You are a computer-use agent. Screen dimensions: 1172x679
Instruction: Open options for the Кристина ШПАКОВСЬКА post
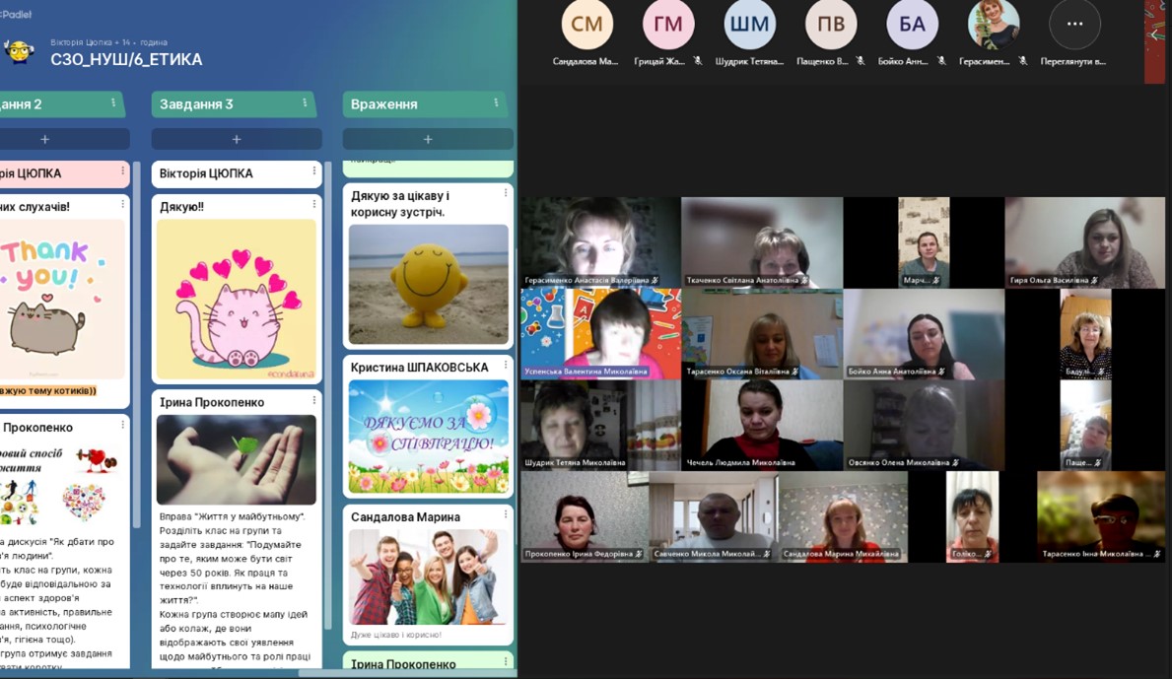pyautogui.click(x=506, y=366)
